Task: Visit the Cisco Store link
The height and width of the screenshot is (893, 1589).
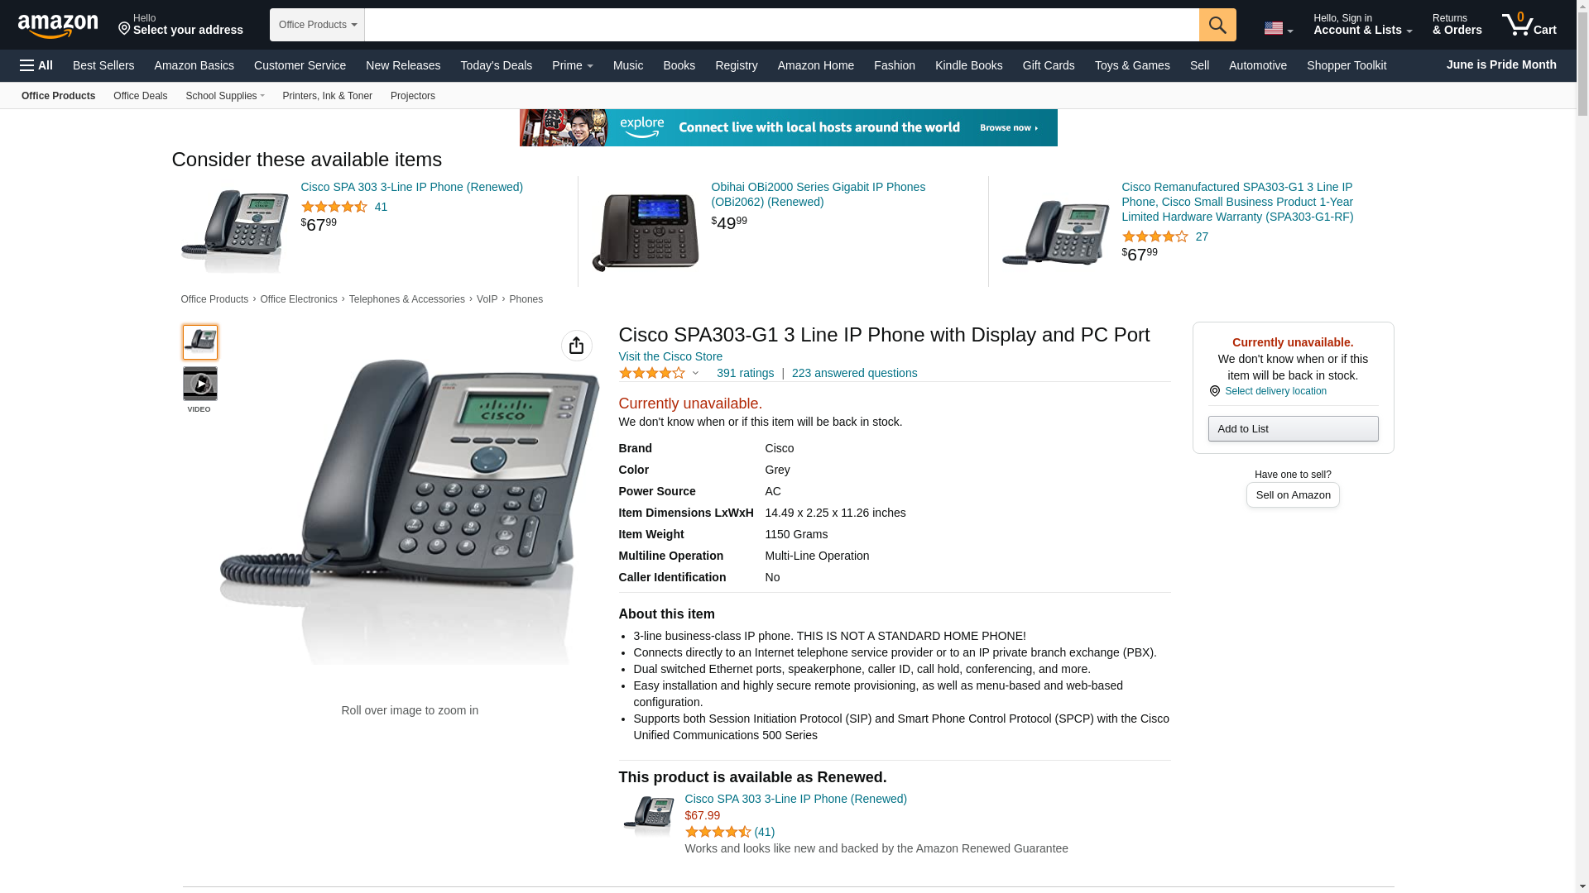Action: (670, 356)
